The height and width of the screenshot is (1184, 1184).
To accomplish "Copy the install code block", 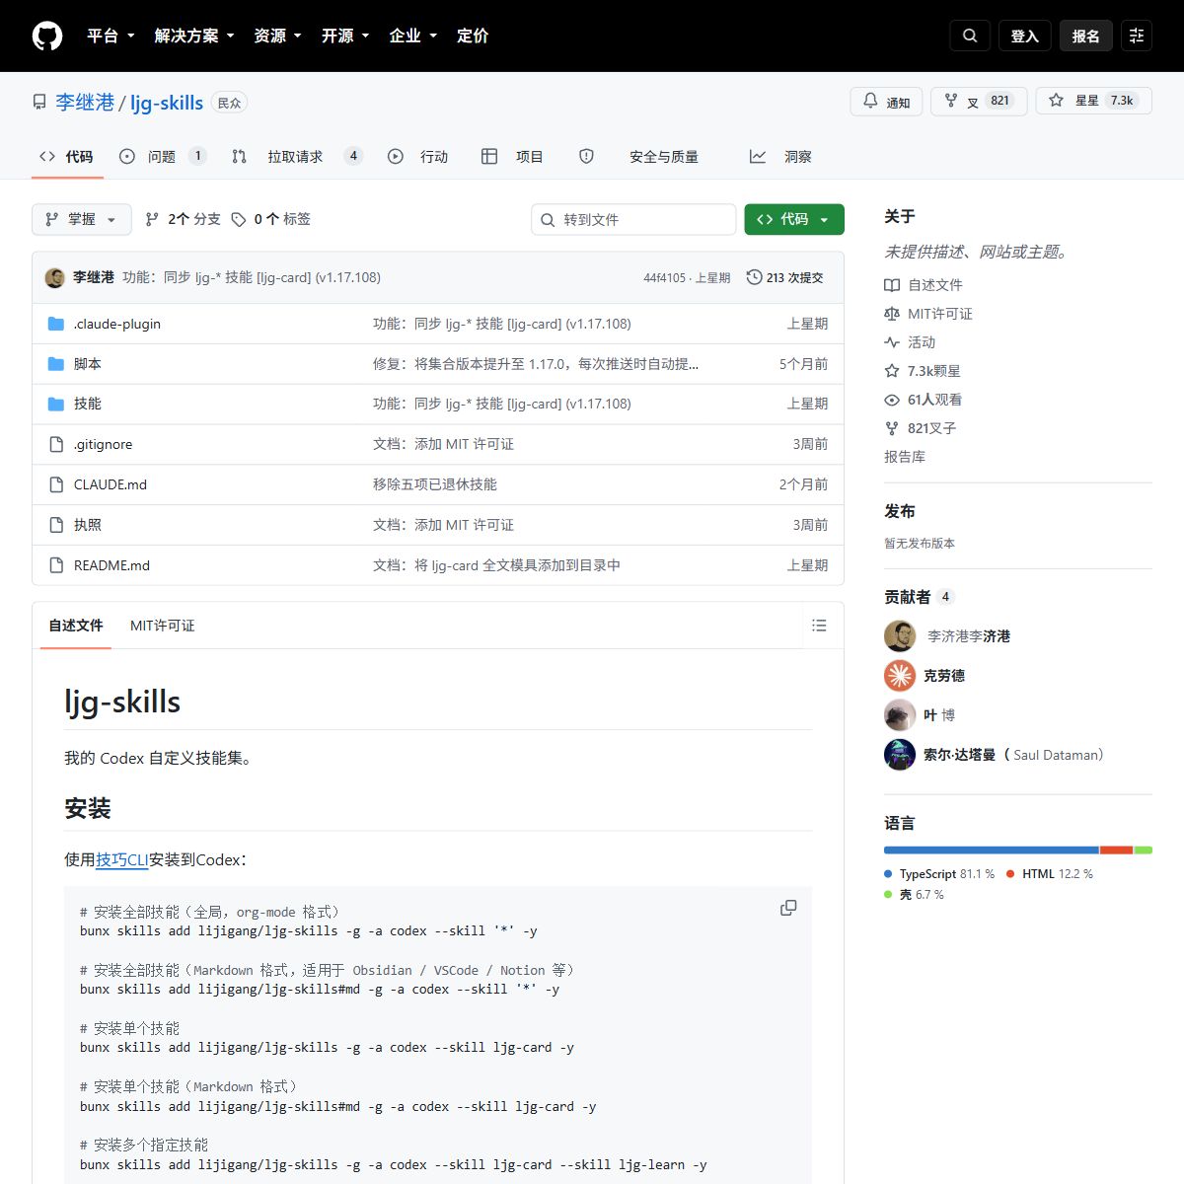I will coord(788,908).
